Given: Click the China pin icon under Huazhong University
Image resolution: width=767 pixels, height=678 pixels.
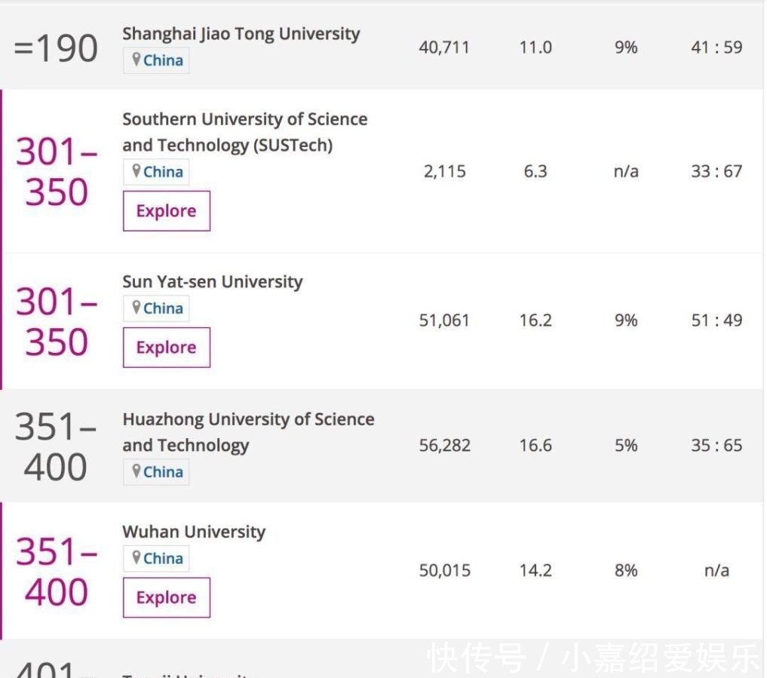Looking at the screenshot, I should click(x=136, y=471).
